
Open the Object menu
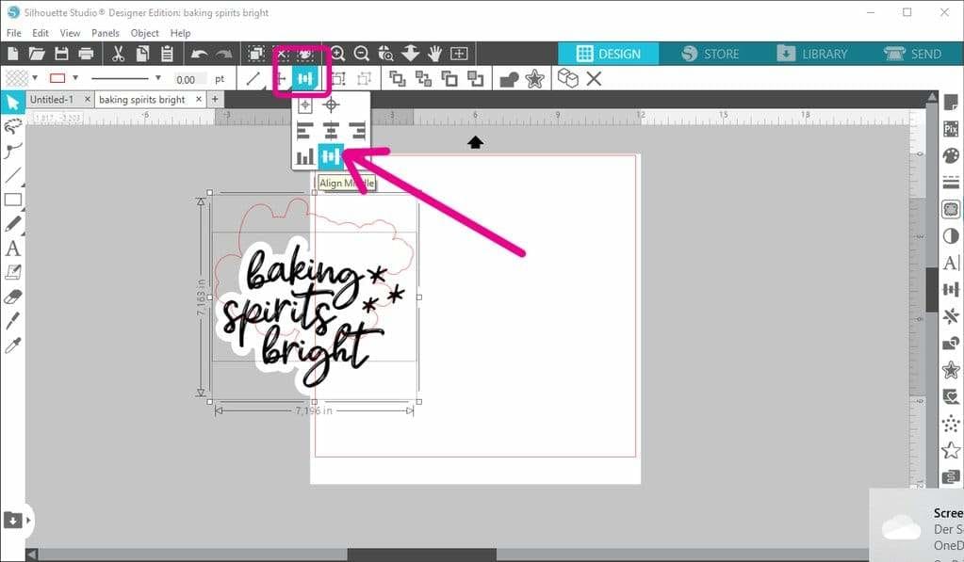click(x=144, y=33)
